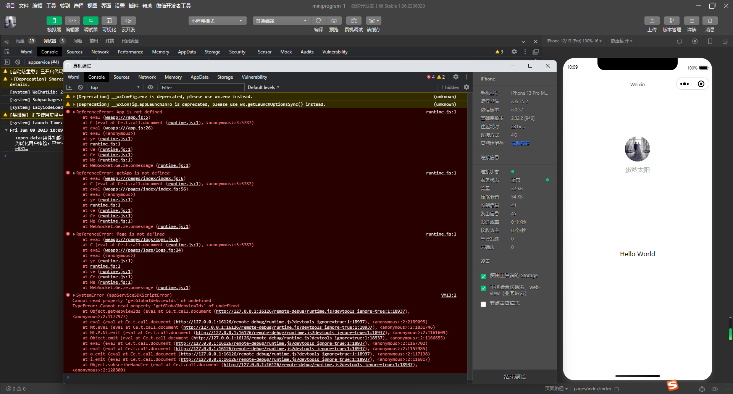The width and height of the screenshot is (733, 394).
Task: Click the simulator capsule menu dots
Action: point(685,84)
